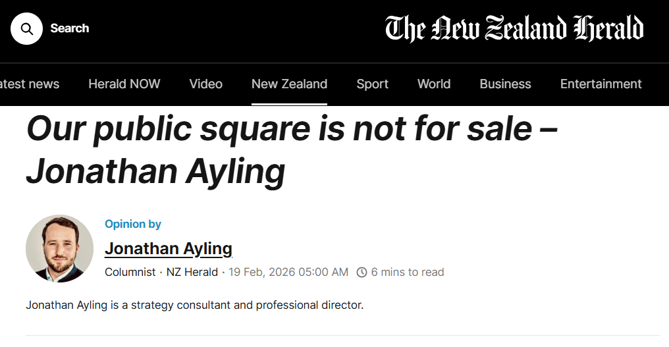669x347 pixels.
Task: Open the Entertainment section
Action: [x=601, y=84]
